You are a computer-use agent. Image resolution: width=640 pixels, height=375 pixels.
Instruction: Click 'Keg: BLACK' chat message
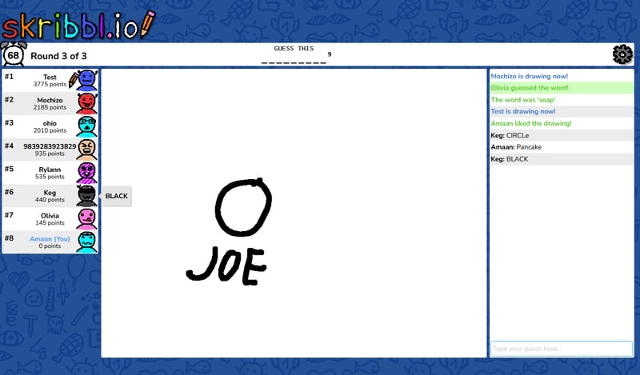[510, 159]
